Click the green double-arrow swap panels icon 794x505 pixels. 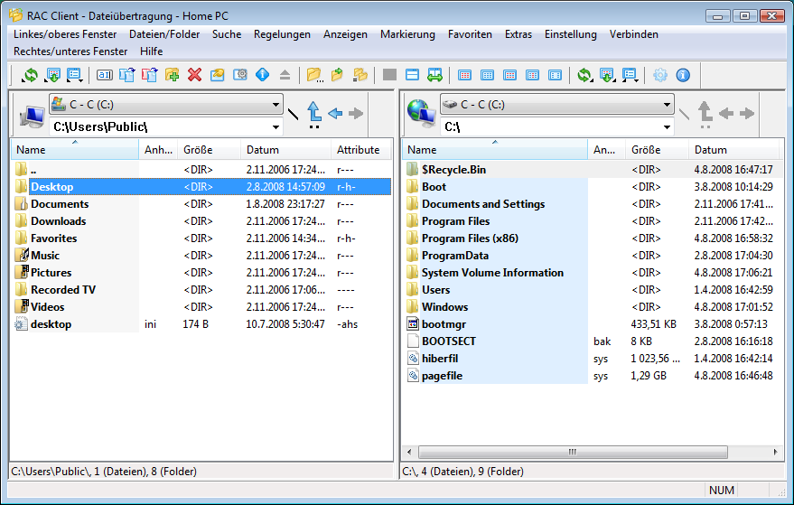pyautogui.click(x=434, y=75)
